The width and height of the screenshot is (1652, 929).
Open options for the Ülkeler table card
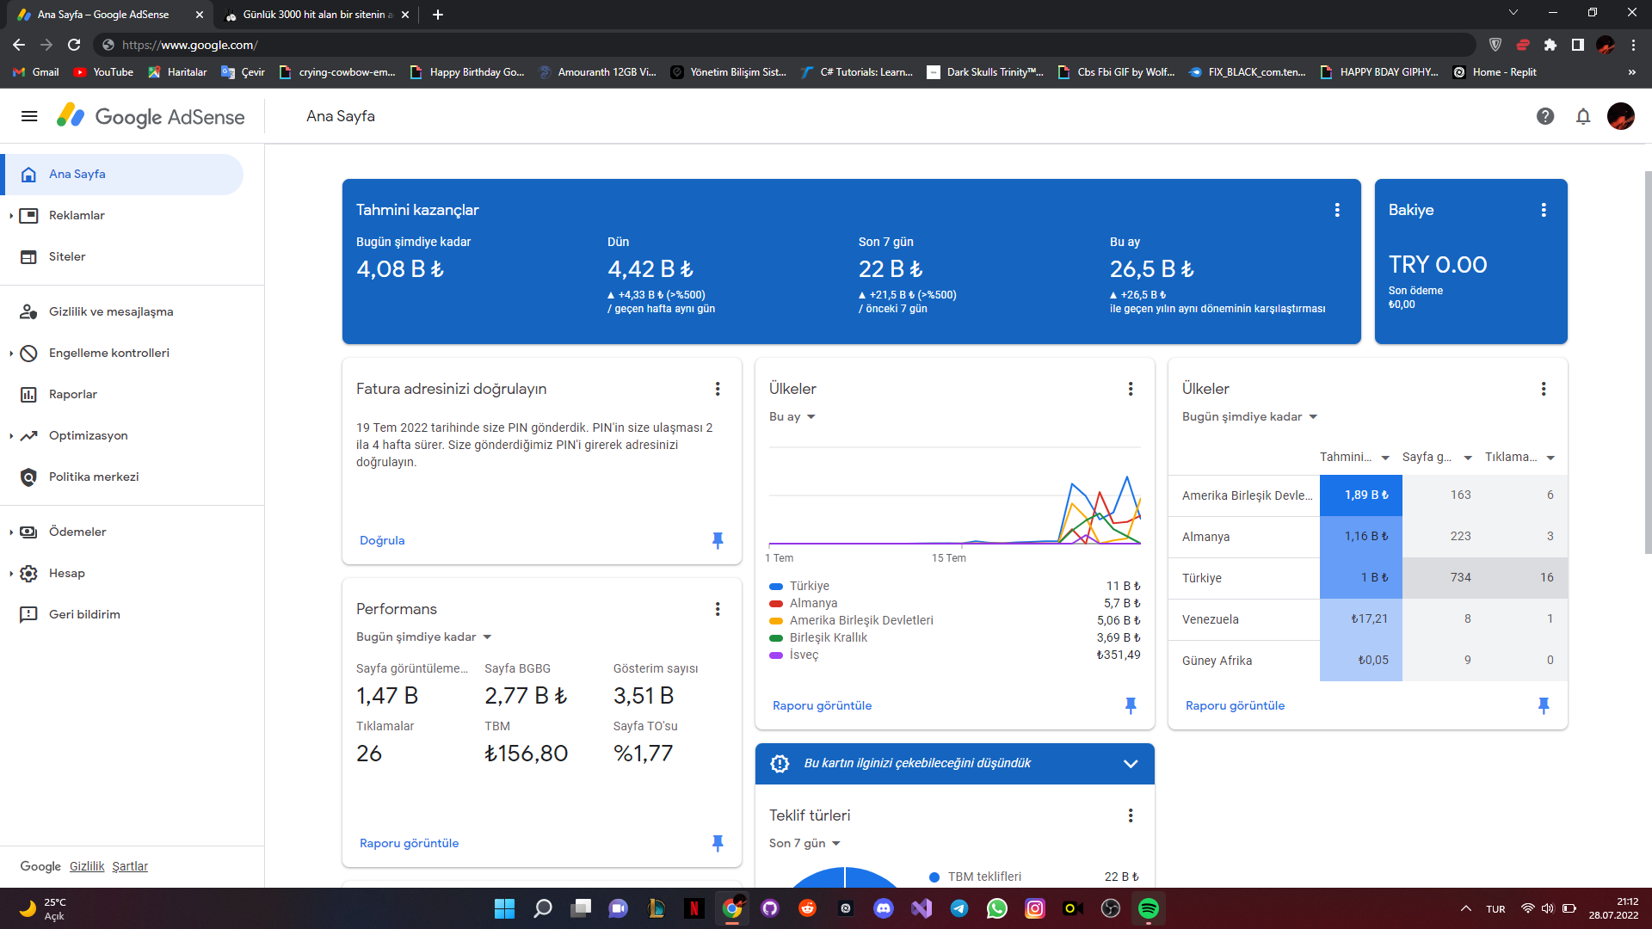coord(1544,389)
